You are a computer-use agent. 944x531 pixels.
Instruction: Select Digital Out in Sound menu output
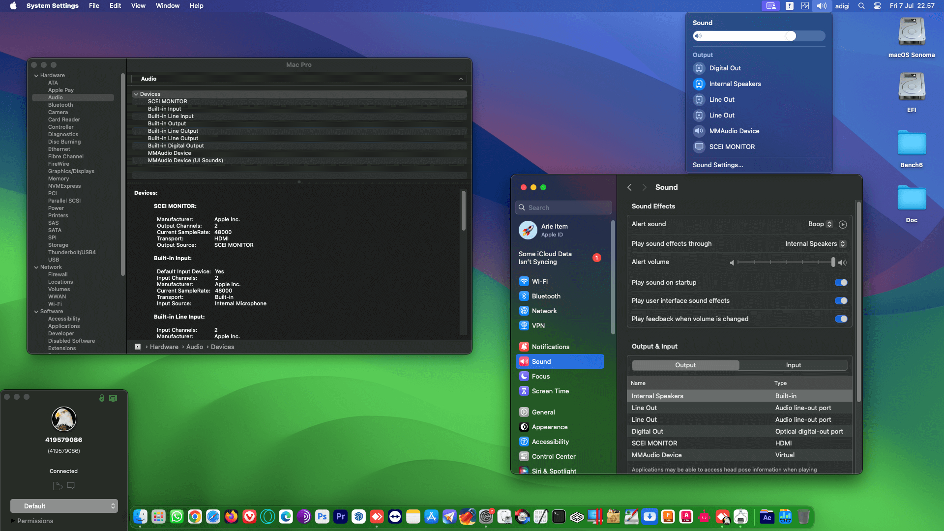point(759,68)
